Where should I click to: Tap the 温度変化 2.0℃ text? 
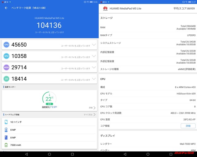(49, 107)
